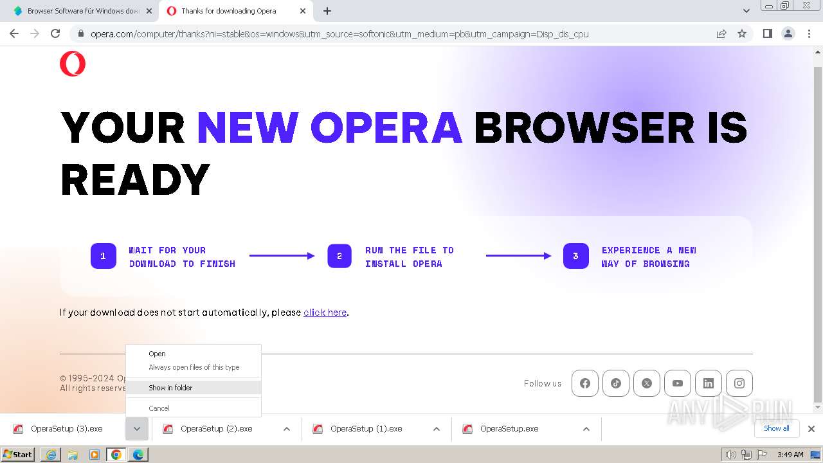Click the volume icon in system tray
823x463 pixels.
click(x=730, y=455)
